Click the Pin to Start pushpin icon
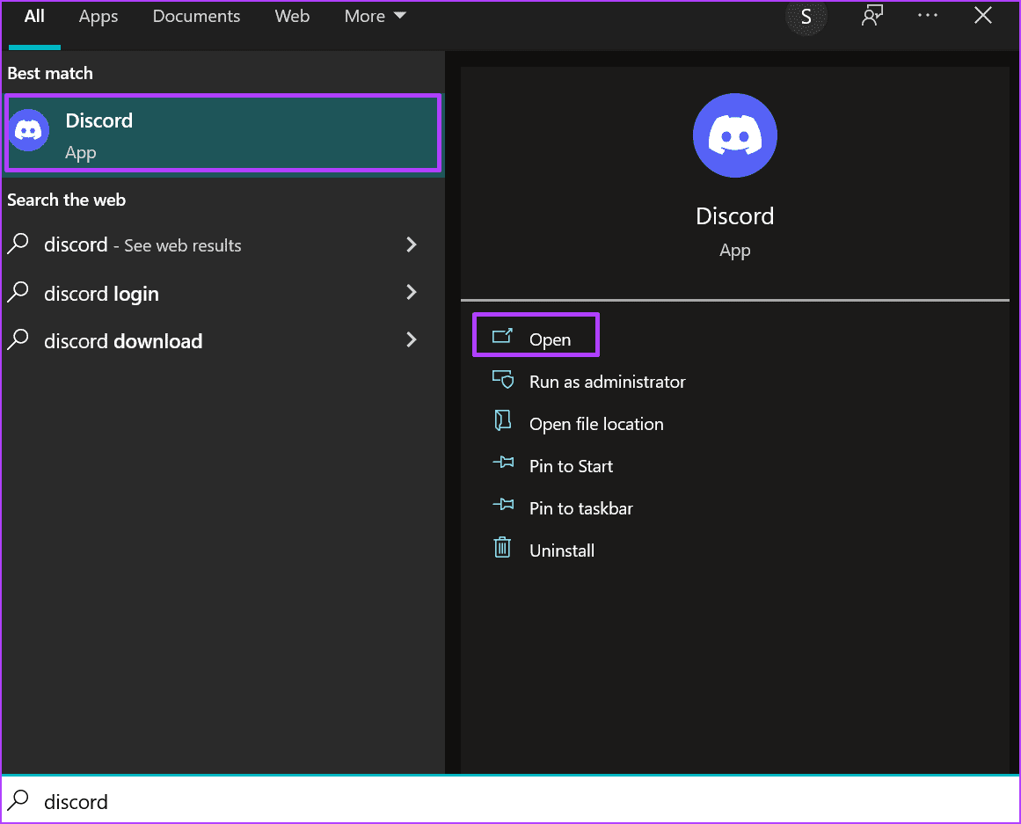Screen dimensions: 1021x824 pyautogui.click(x=502, y=464)
